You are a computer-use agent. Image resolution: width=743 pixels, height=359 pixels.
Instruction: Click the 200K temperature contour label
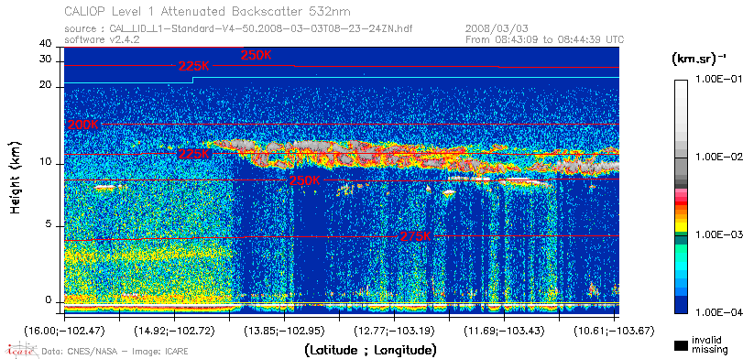83,125
